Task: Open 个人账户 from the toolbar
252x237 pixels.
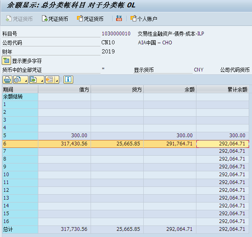Action: click(x=144, y=19)
